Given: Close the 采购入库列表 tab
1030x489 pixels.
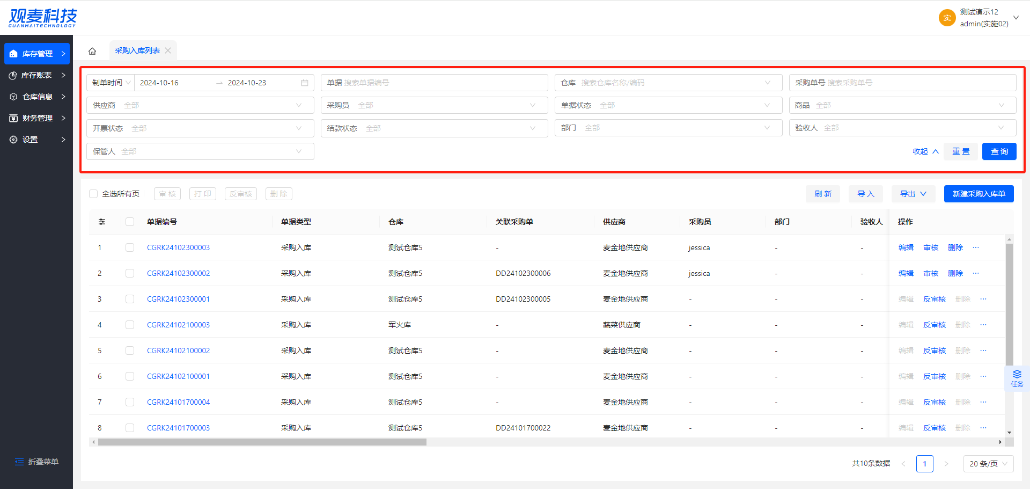Looking at the screenshot, I should tap(168, 50).
